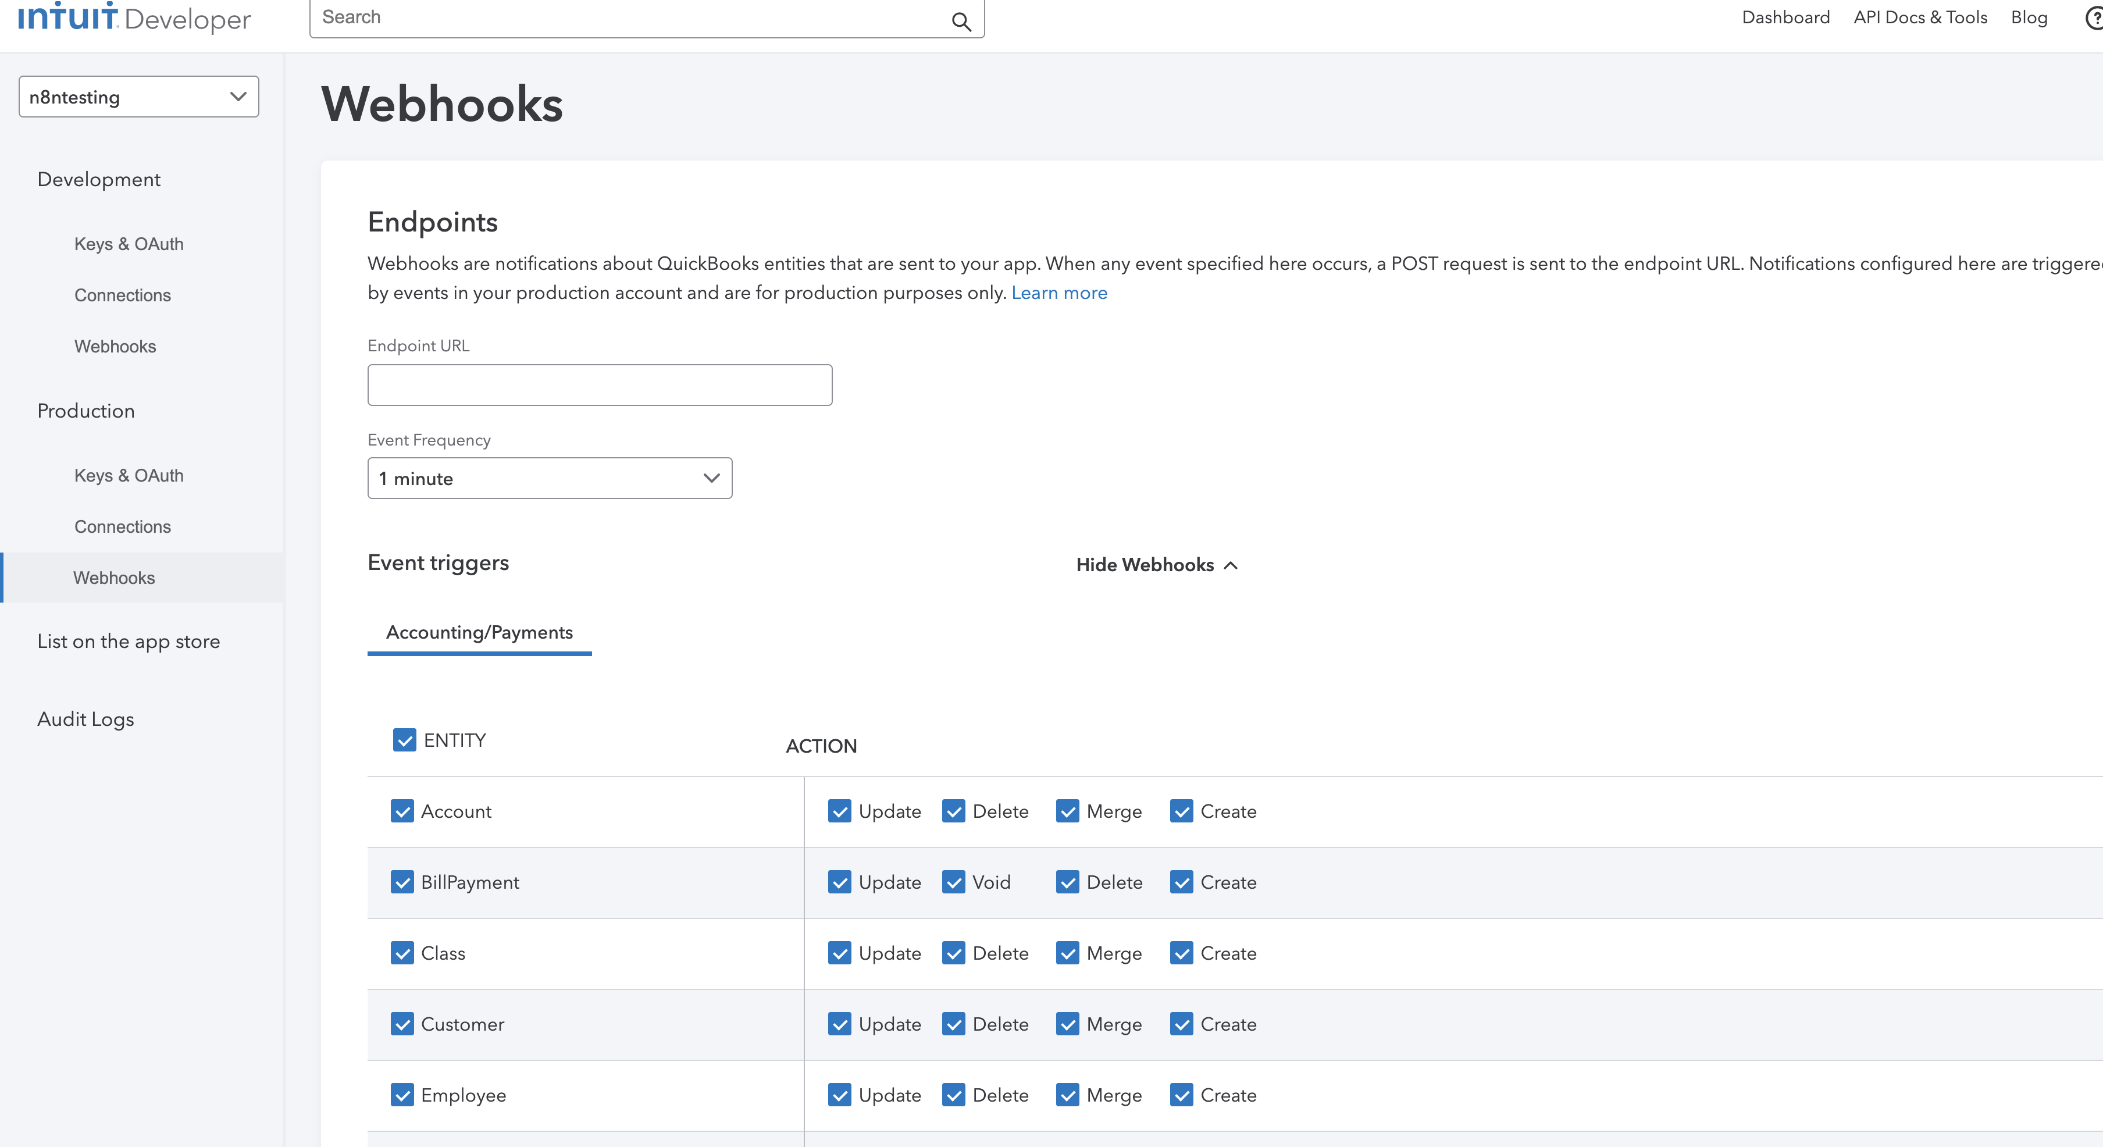
Task: Disable Void action for BillPayment
Action: tap(953, 882)
